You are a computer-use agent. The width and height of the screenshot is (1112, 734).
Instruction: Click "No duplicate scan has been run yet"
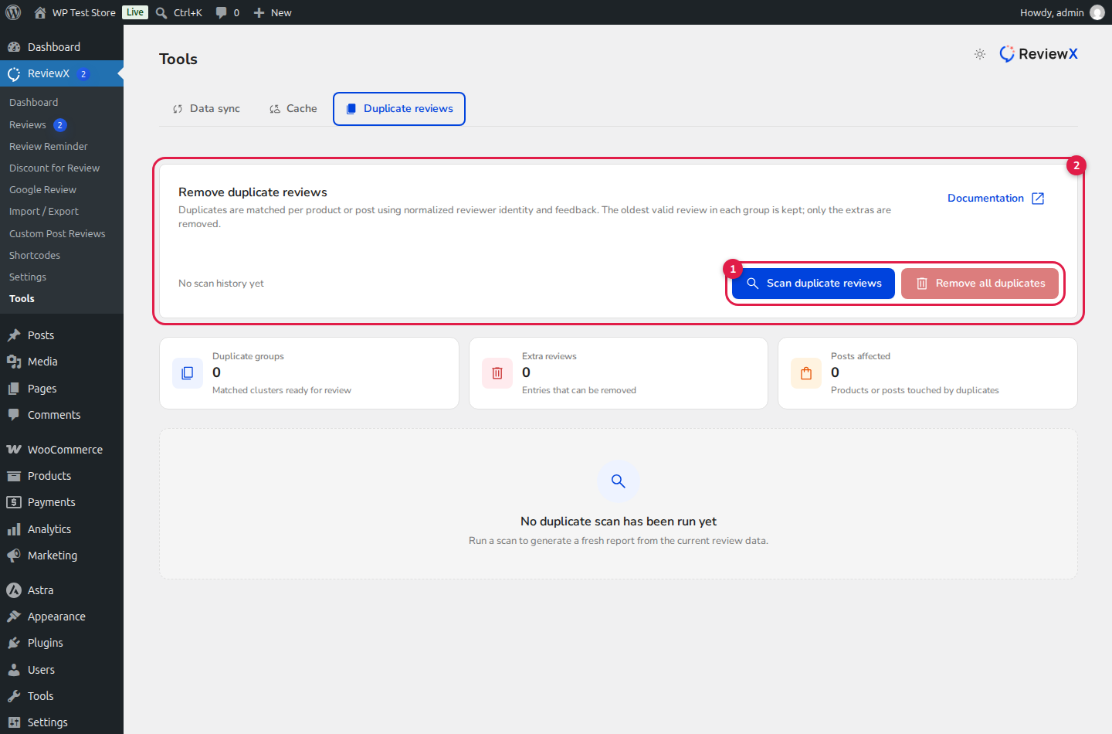tap(619, 522)
